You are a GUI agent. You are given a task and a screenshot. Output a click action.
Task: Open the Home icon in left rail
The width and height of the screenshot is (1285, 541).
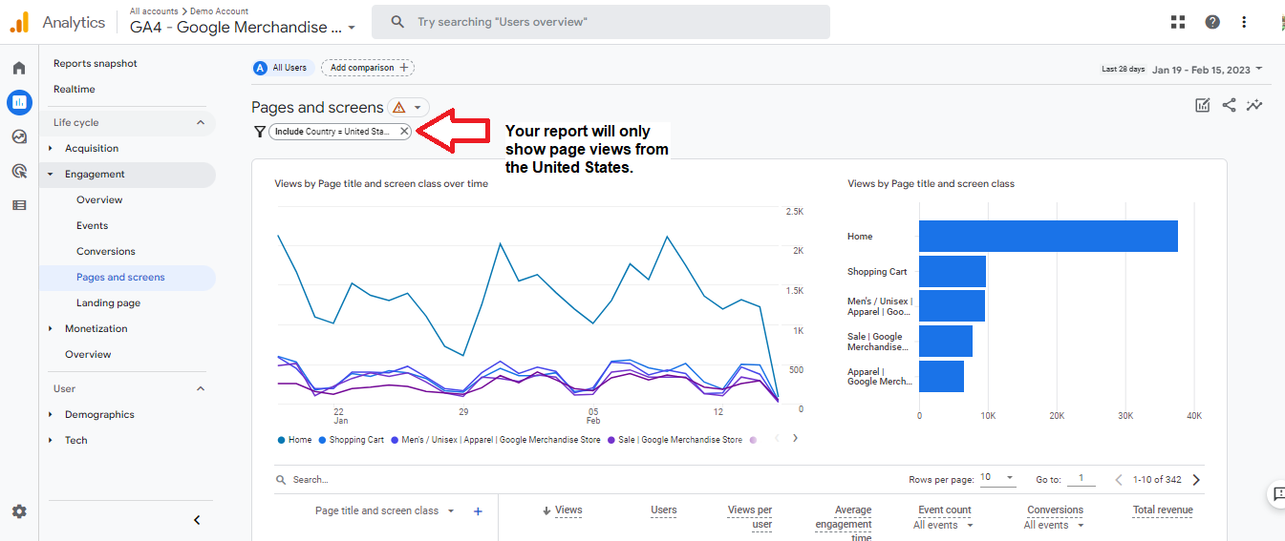[19, 69]
